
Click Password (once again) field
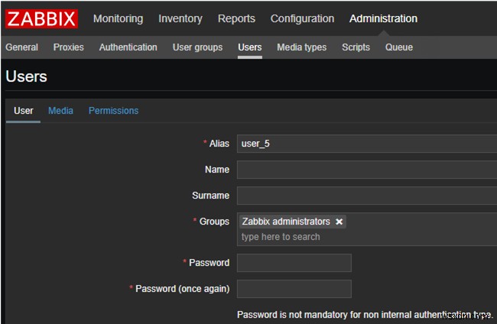pyautogui.click(x=294, y=289)
